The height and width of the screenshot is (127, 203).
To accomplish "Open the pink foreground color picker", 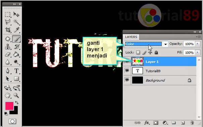I will point(9,106).
